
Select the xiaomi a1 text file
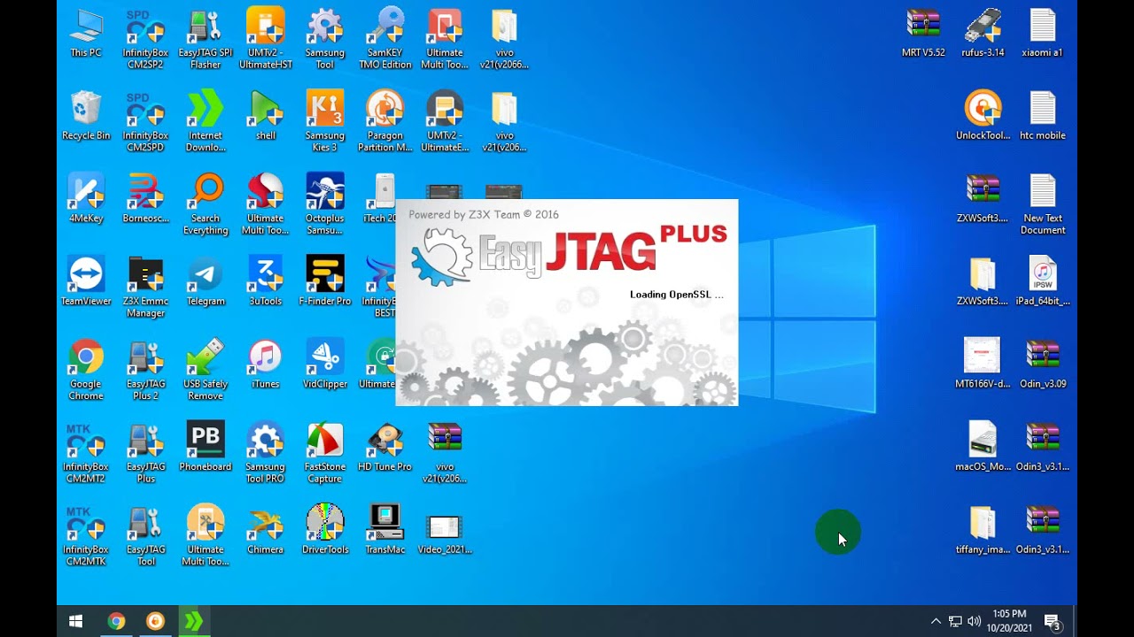tap(1043, 34)
